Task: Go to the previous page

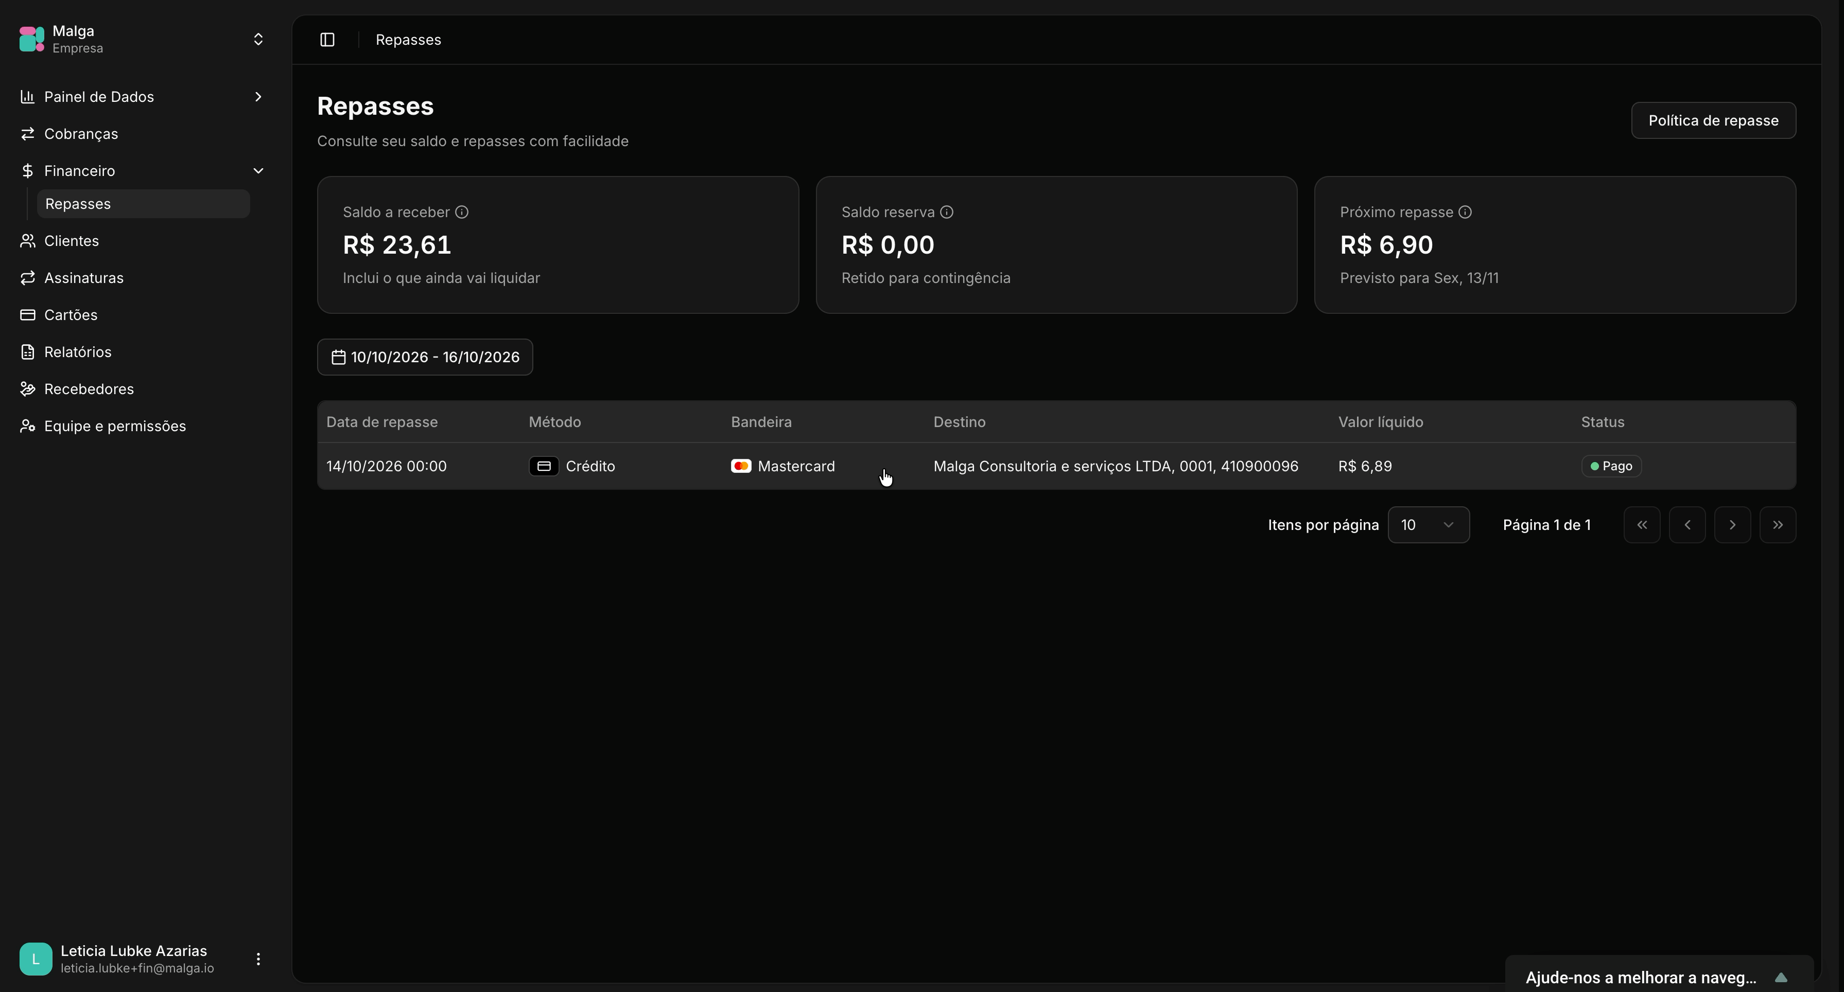Action: tap(1687, 525)
